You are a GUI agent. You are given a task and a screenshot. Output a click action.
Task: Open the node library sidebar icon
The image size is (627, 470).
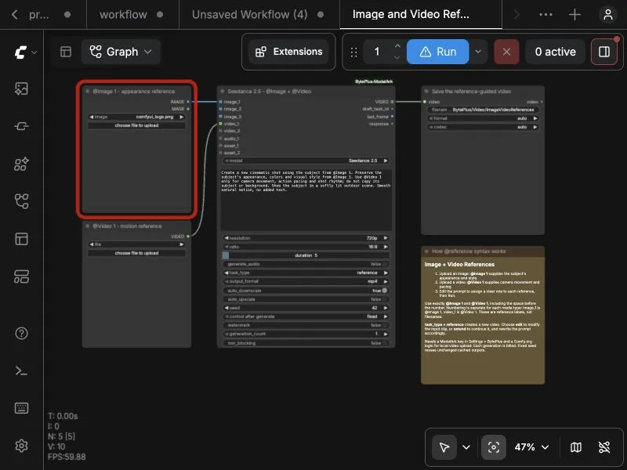(x=22, y=126)
